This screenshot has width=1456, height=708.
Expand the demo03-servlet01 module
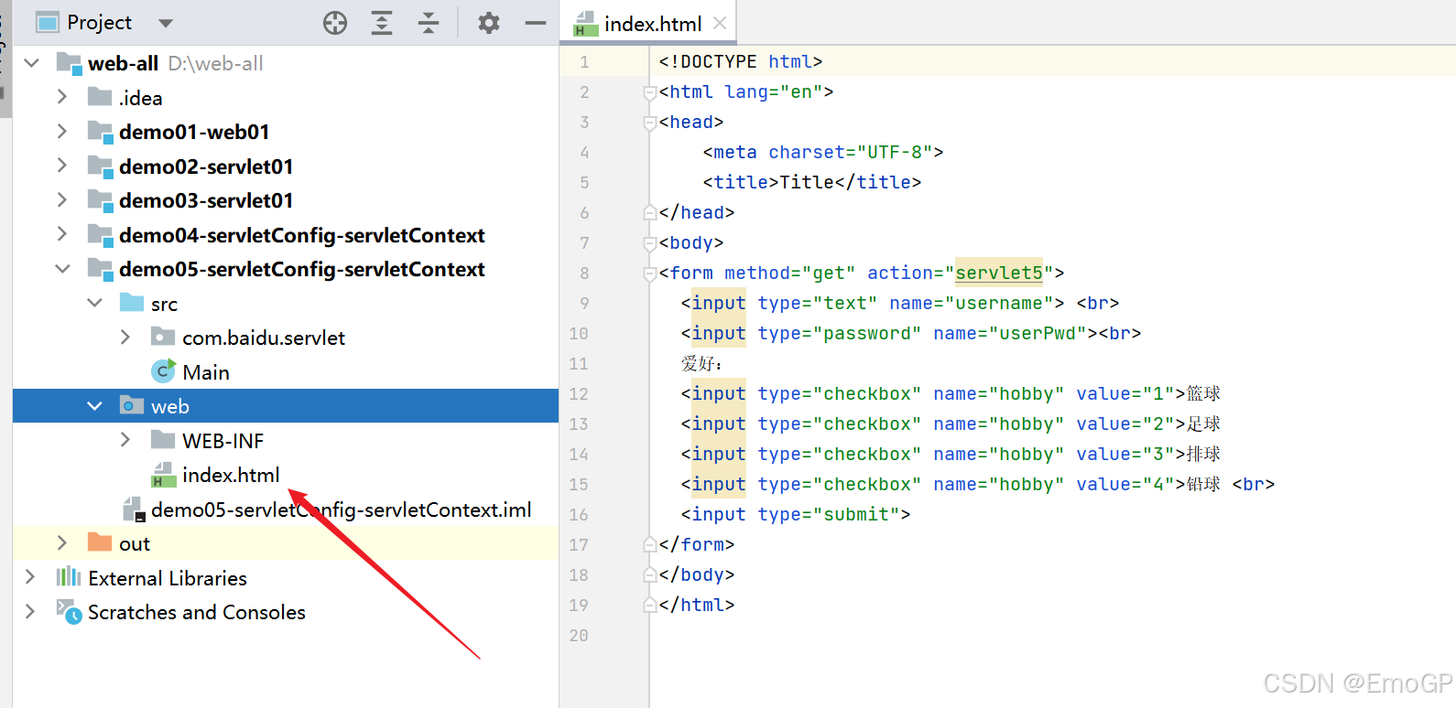62,200
